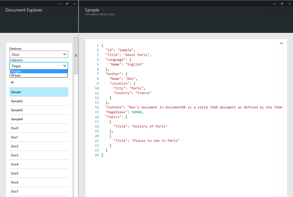Choose Wines in the collection list
The width and height of the screenshot is (293, 197).
pyautogui.click(x=39, y=75)
